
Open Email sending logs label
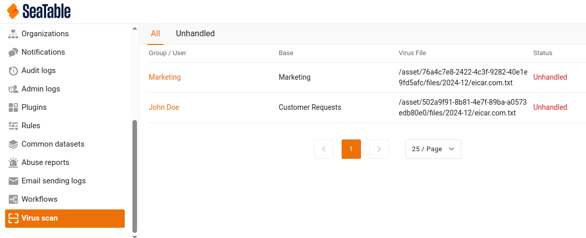tap(54, 181)
